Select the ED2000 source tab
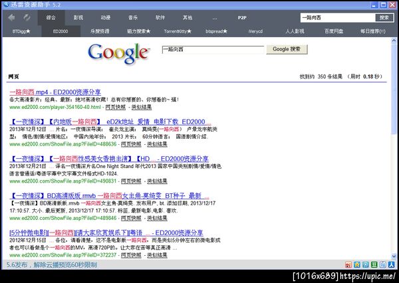 pyautogui.click(x=61, y=31)
